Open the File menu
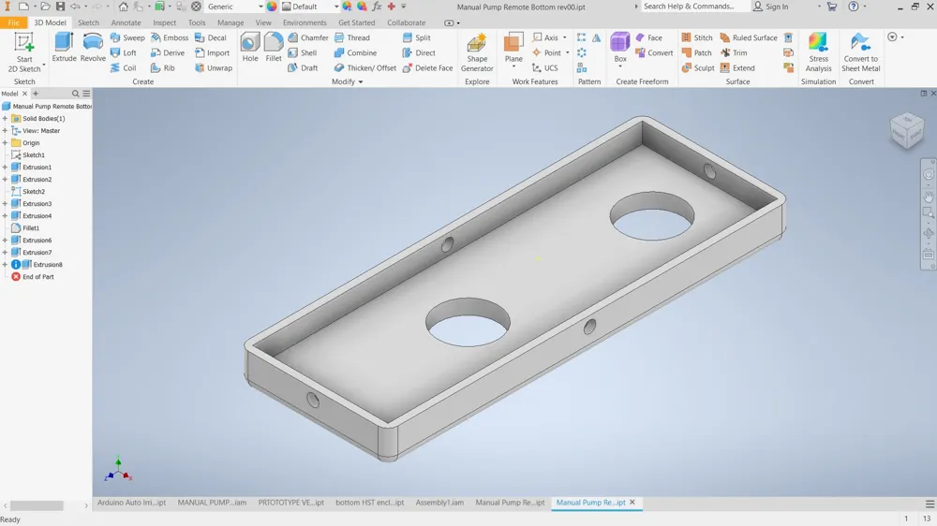 point(13,22)
